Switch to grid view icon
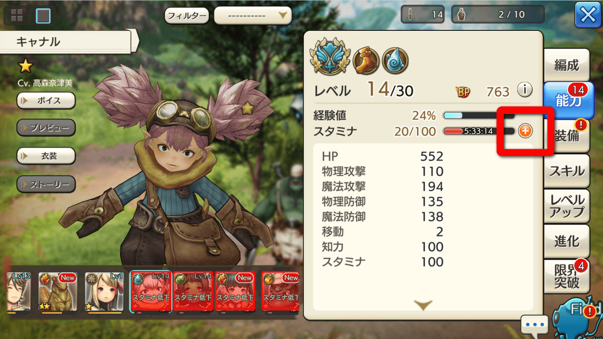The image size is (603, 339). [x=17, y=15]
